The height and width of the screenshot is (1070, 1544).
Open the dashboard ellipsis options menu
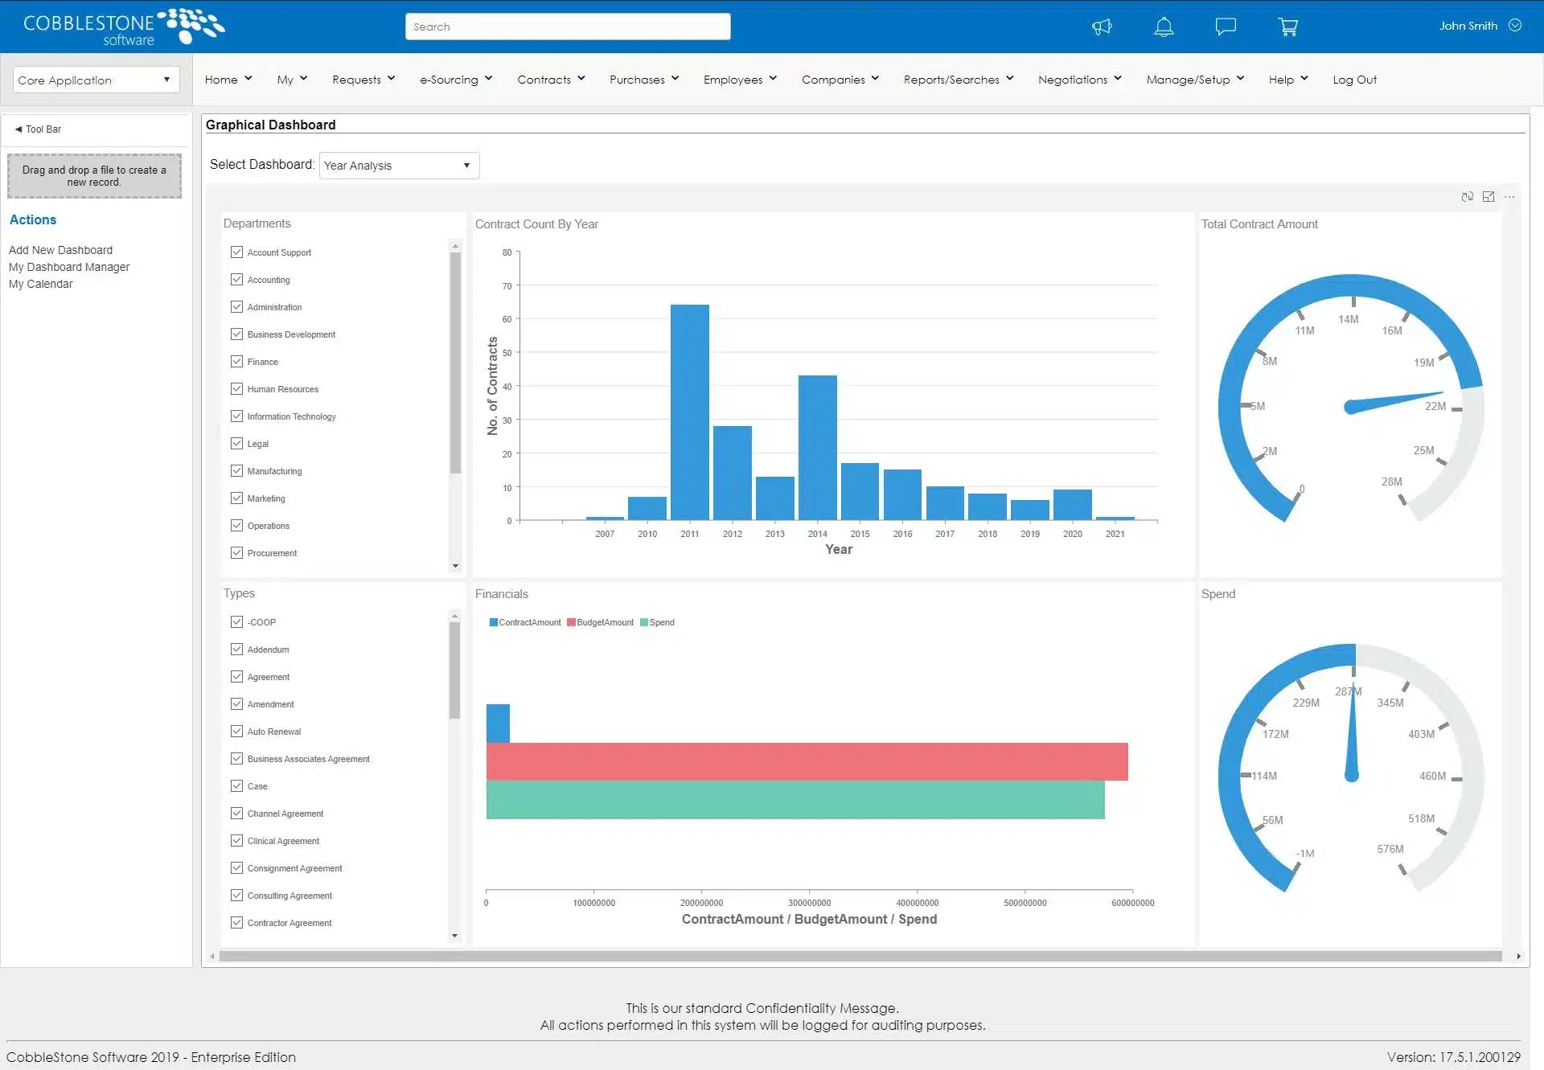tap(1510, 196)
